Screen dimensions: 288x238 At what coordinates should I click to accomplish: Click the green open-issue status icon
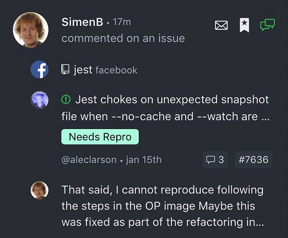(66, 100)
